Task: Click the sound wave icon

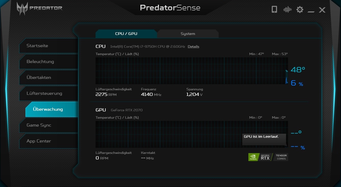Action: [x=287, y=10]
